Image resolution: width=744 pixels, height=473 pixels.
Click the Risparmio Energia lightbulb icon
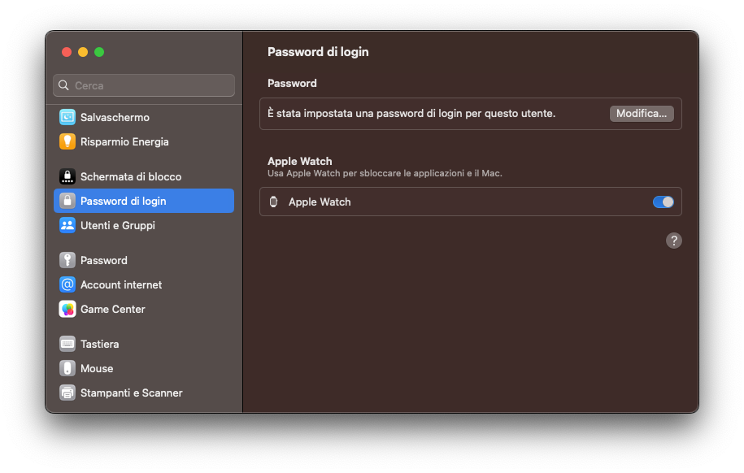pos(67,141)
